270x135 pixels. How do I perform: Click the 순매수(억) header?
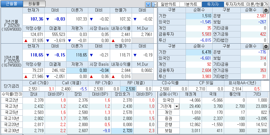click(x=169, y=94)
